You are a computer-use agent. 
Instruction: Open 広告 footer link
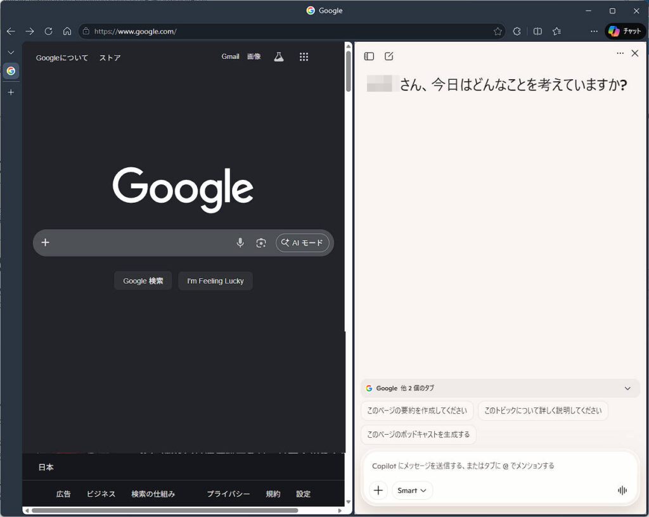click(63, 494)
